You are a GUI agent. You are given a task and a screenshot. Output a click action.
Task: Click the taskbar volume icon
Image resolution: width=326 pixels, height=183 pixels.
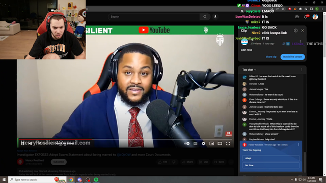point(304,179)
